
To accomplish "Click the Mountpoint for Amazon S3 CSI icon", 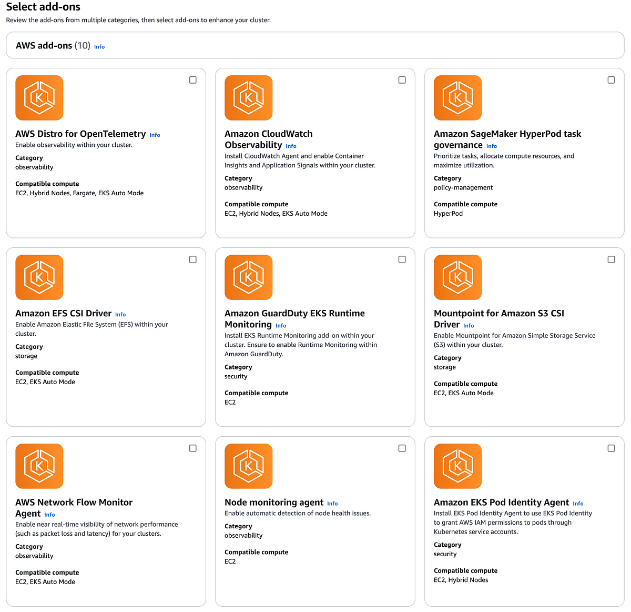I will click(x=458, y=277).
